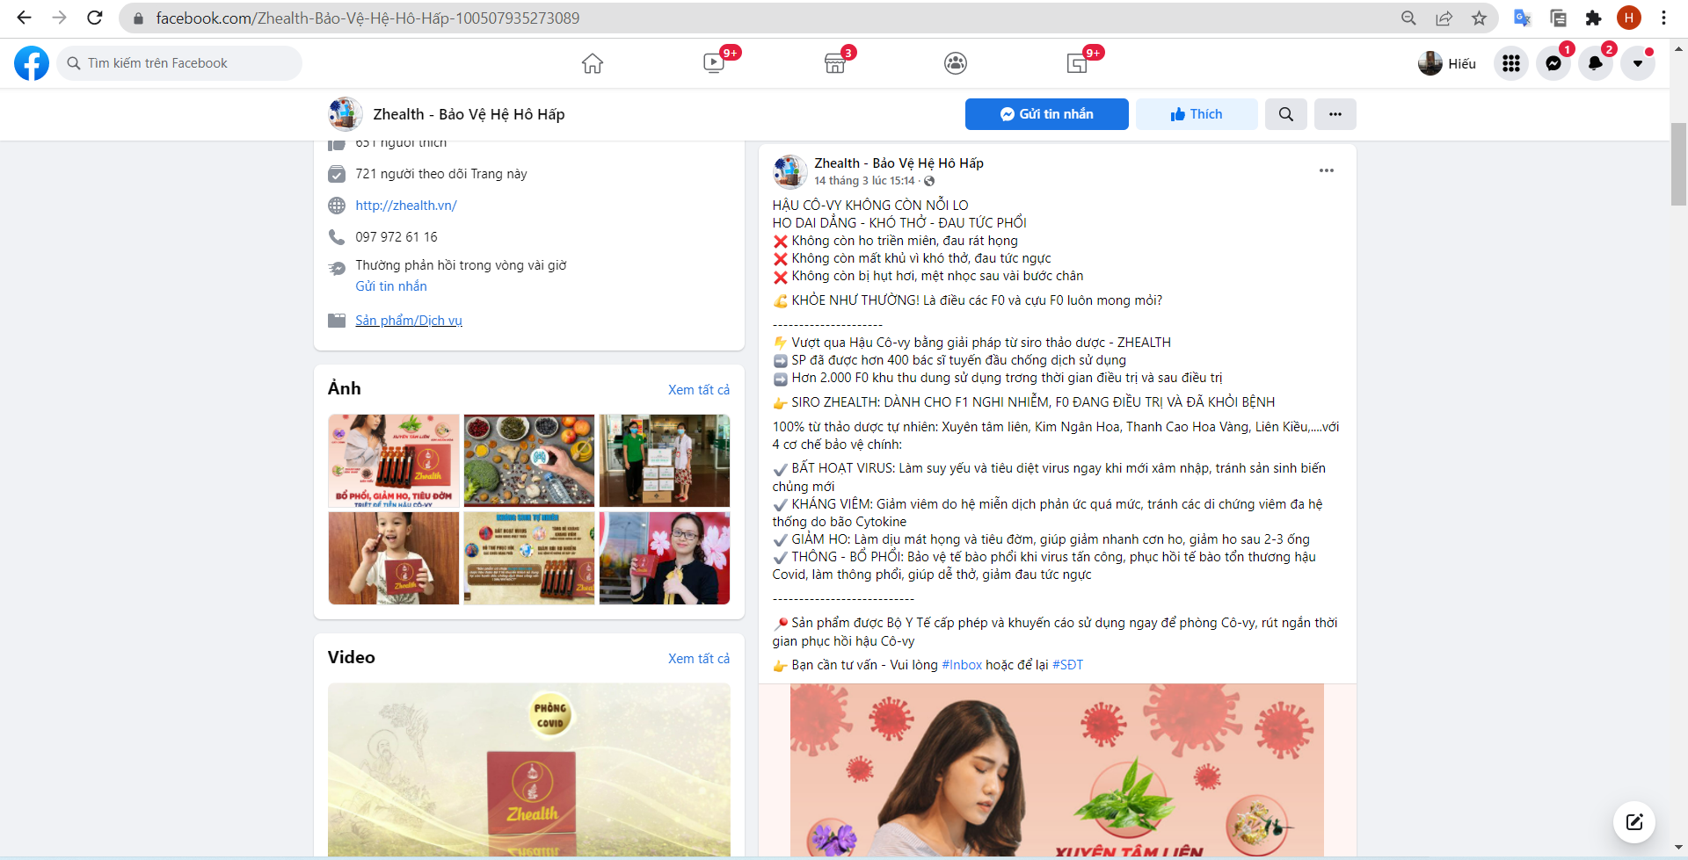The height and width of the screenshot is (860, 1688).
Task: Click the Tìm kiếm trên Facebook search field
Action: point(180,63)
